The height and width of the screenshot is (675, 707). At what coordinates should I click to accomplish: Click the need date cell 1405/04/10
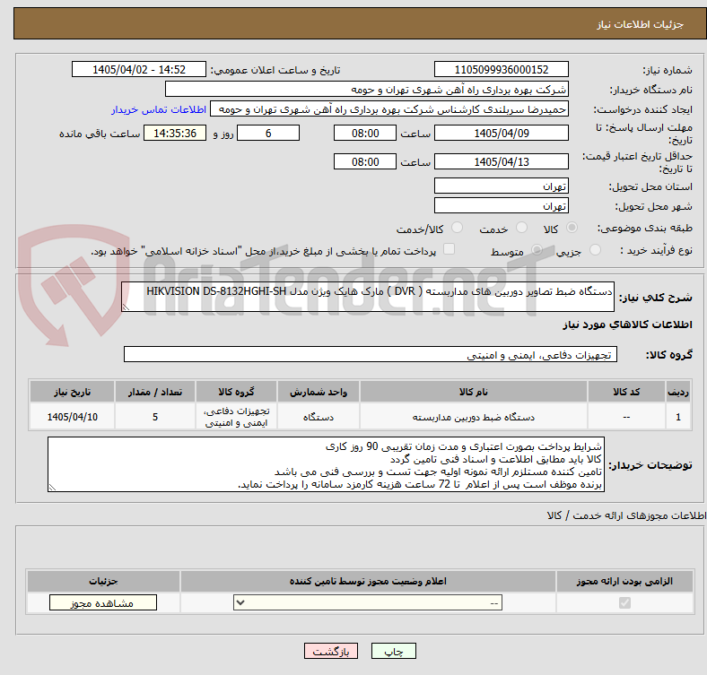click(72, 417)
